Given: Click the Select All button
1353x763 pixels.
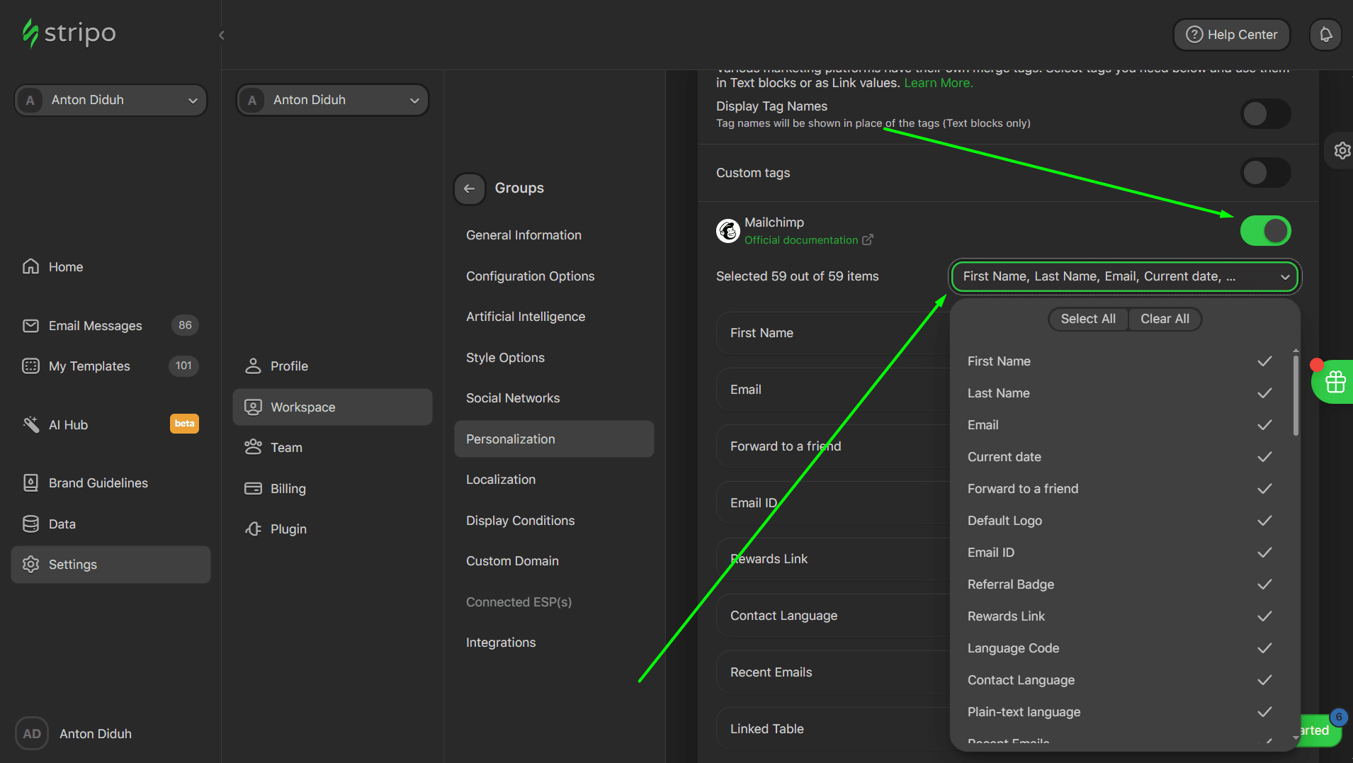Looking at the screenshot, I should coord(1087,319).
